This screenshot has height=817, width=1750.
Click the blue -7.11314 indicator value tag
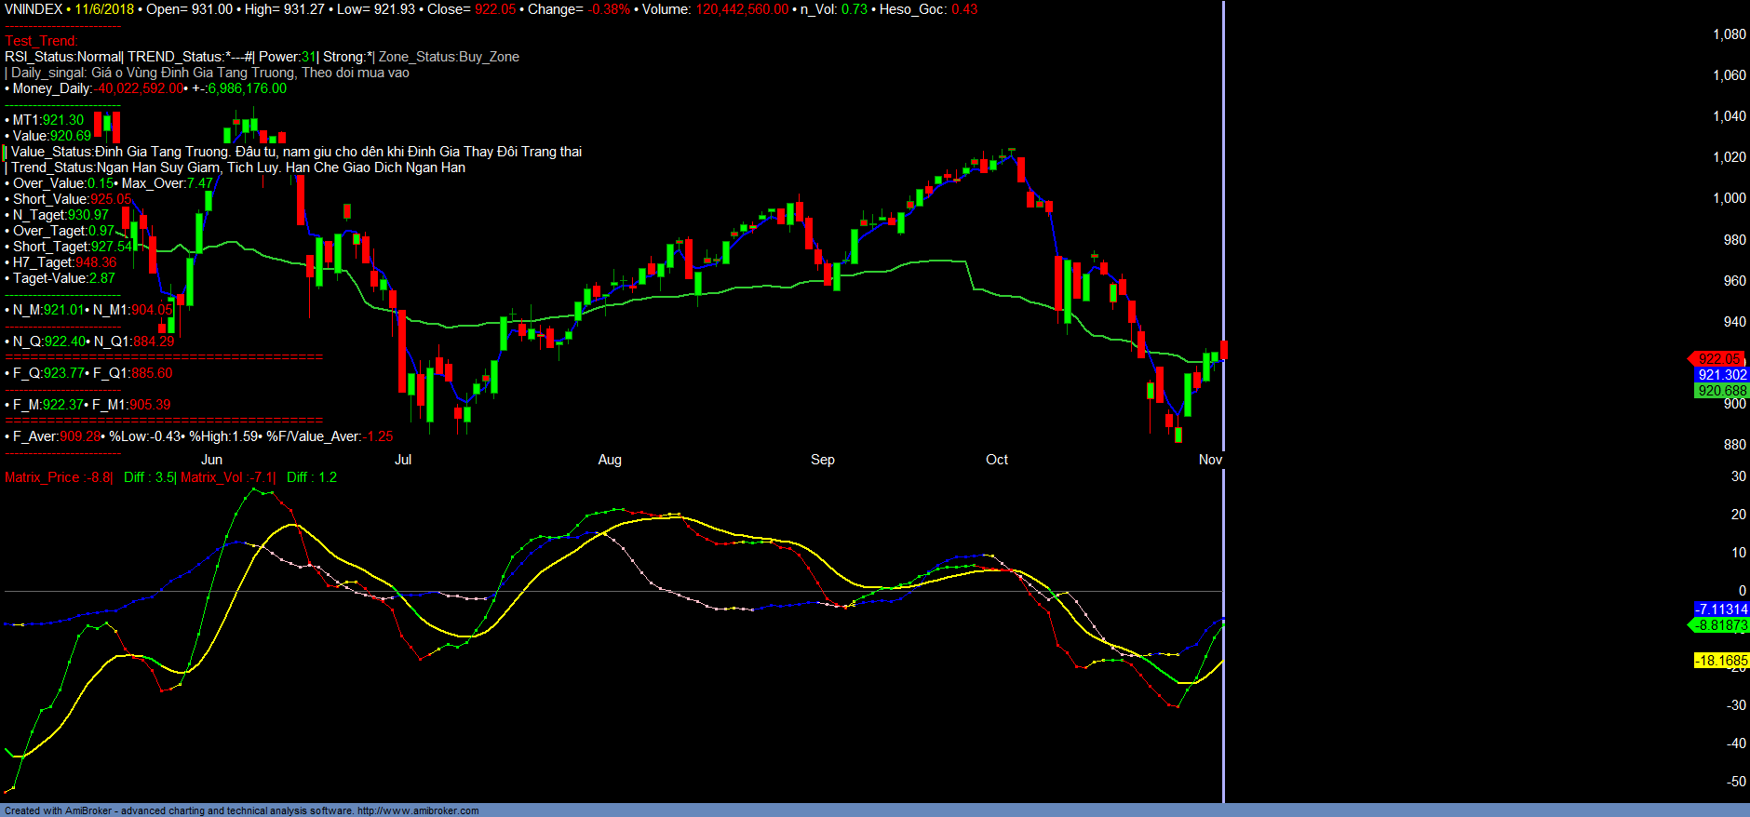coord(1721,609)
